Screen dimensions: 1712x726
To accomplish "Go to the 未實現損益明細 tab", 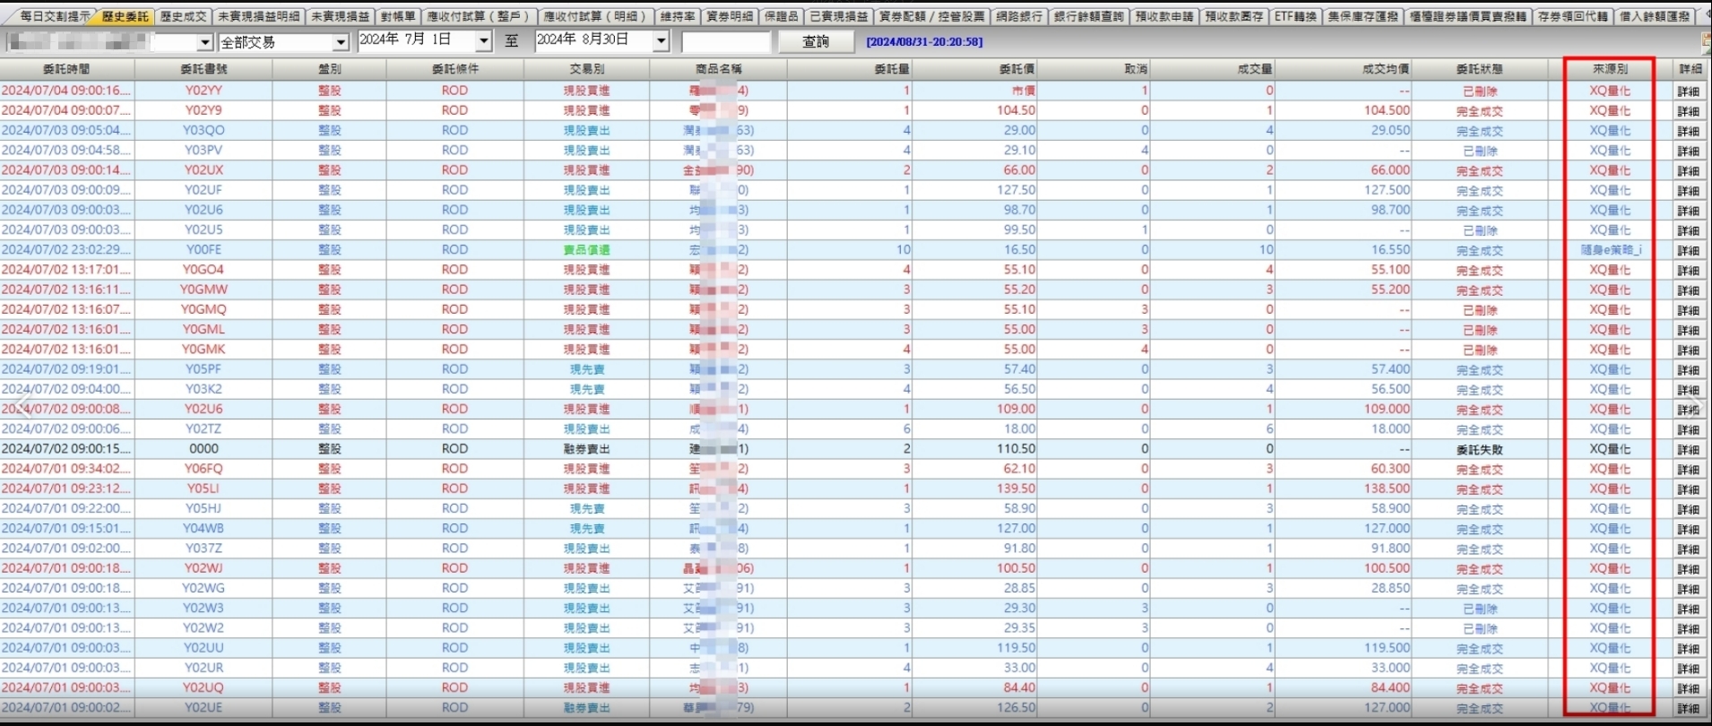I will pos(259,16).
